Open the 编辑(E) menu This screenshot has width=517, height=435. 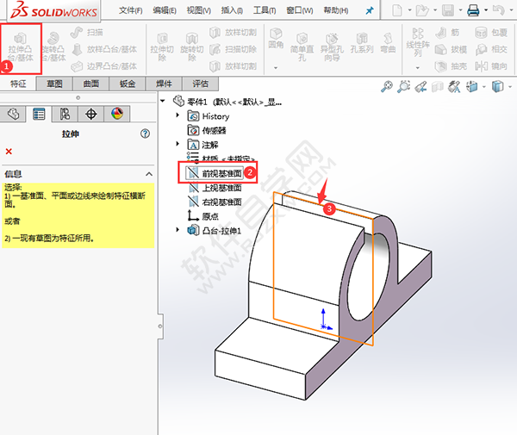click(x=165, y=10)
